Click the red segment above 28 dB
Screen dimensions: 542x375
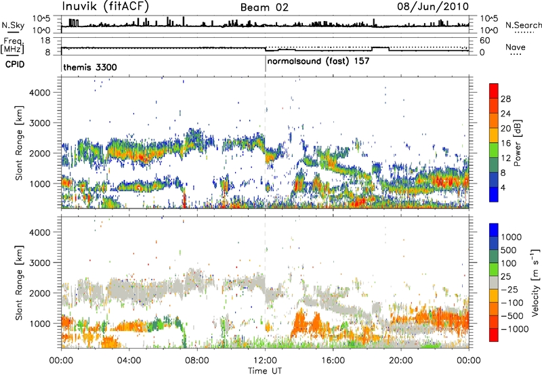[x=494, y=91]
